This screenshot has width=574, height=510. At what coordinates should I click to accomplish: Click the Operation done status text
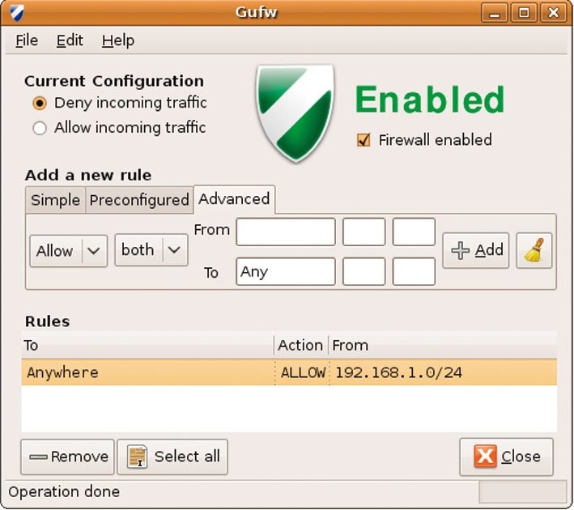[x=64, y=491]
